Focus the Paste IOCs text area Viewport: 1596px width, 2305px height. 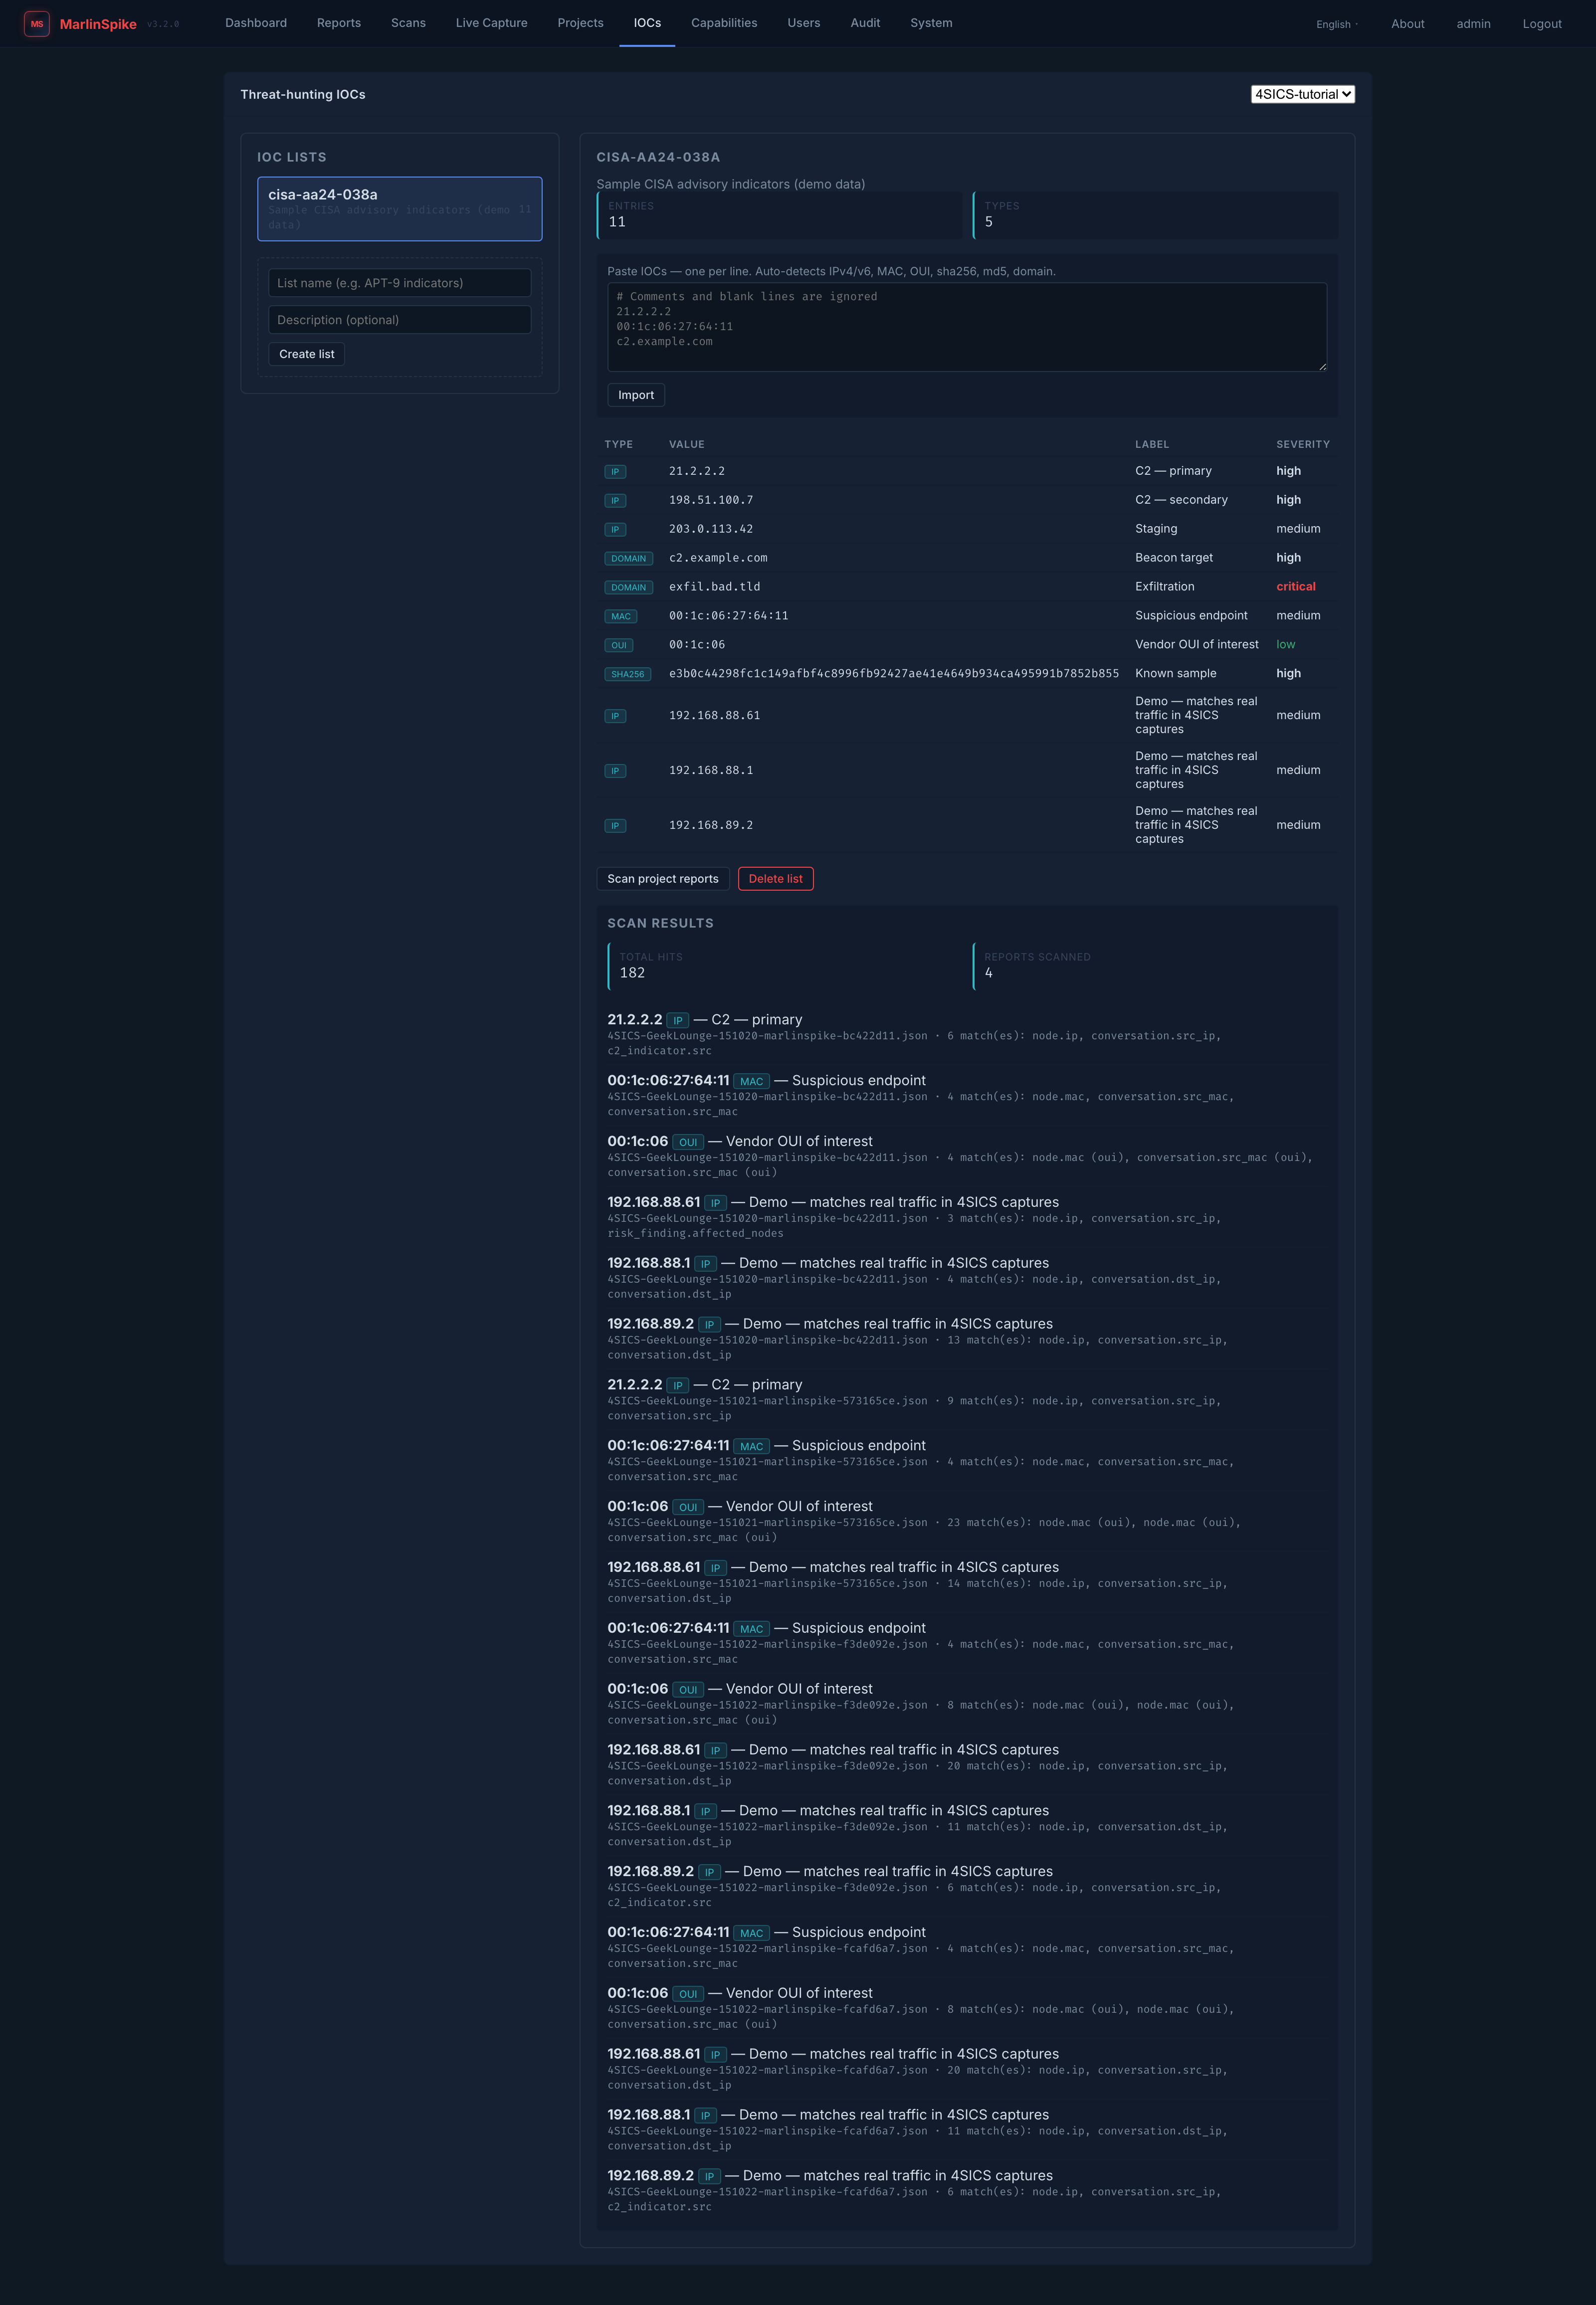(967, 327)
